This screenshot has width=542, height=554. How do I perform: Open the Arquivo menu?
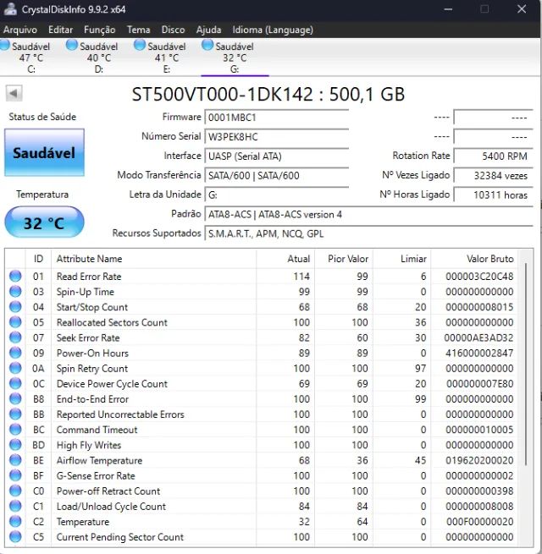[20, 30]
